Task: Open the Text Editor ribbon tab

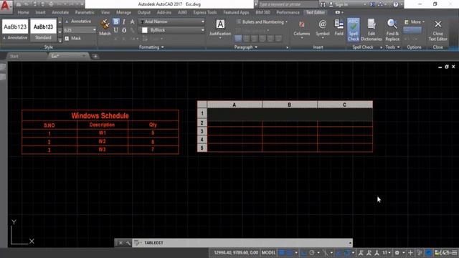Action: coord(316,12)
